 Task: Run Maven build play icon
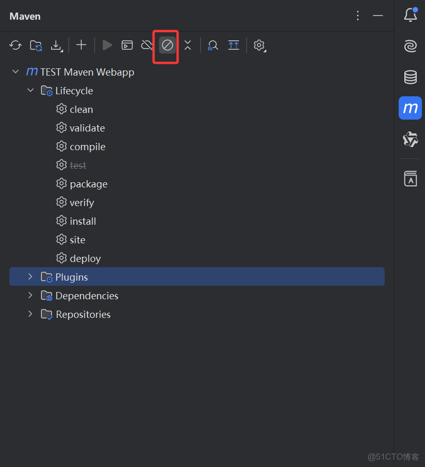[107, 45]
